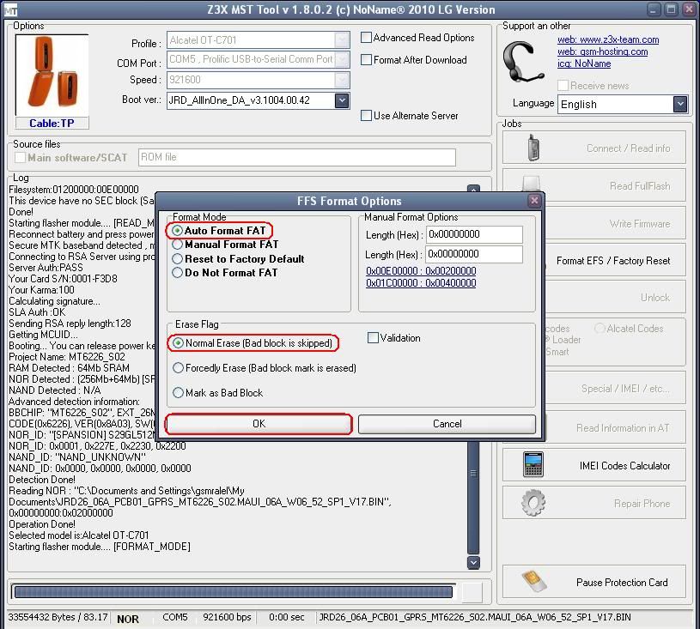Screen dimensions: 700x629
Task: Click the first Length (Hex) input field
Action: point(473,234)
